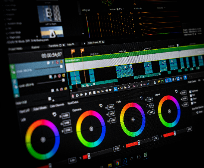This screenshot has width=204, height=168.
Task: Open the edit tool dropdown arrow
Action: point(118,89)
